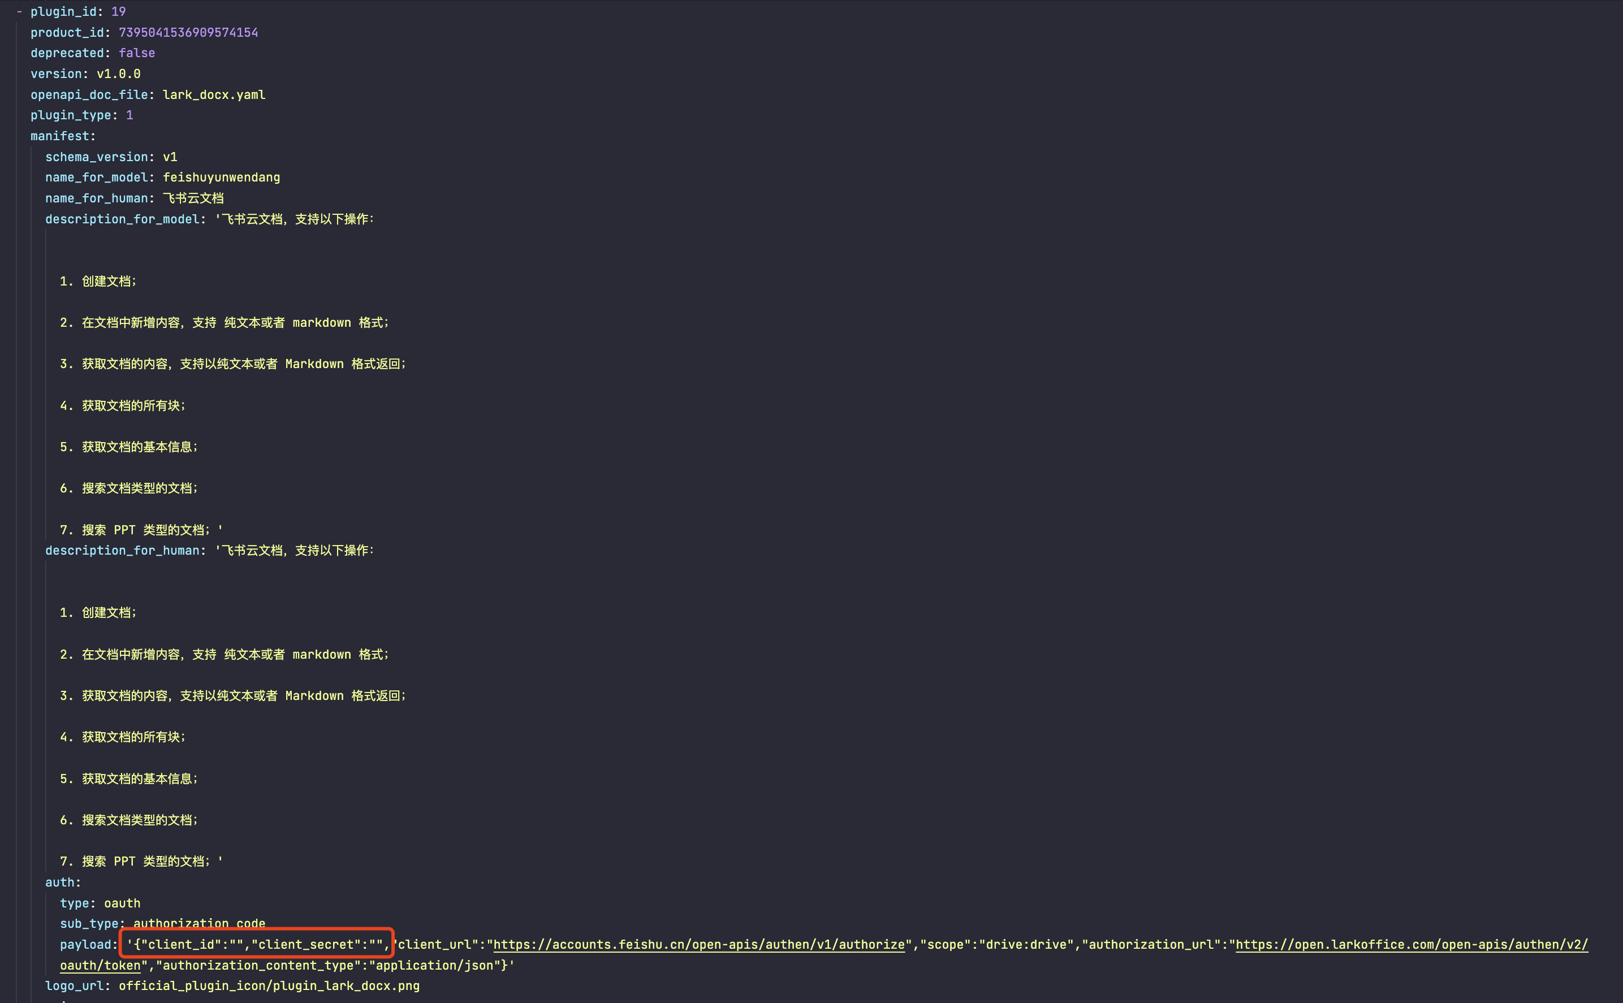The image size is (1623, 1003).
Task: Click the description_for_model key
Action: [122, 219]
